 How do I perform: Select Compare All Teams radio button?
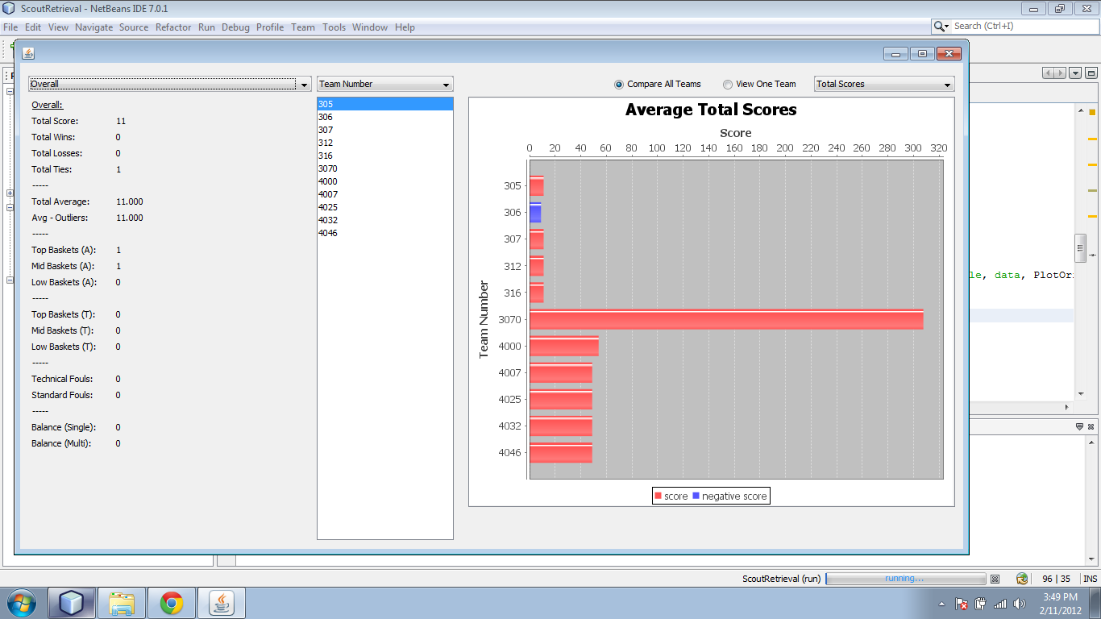619,85
